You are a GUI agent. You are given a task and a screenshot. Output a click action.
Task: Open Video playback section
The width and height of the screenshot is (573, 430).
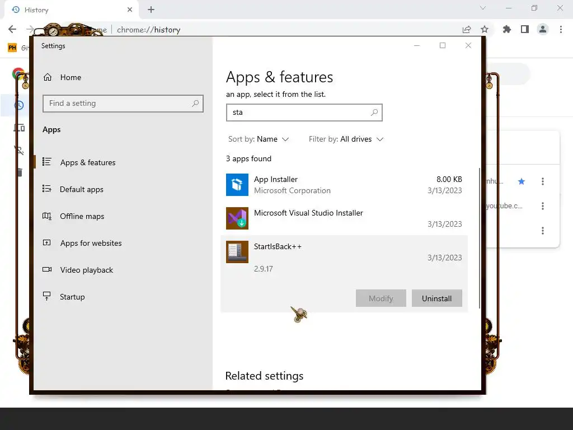tap(86, 270)
